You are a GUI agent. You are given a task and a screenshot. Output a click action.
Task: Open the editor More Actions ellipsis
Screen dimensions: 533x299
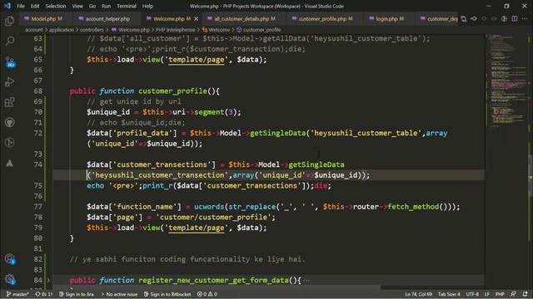pyautogui.click(x=525, y=18)
